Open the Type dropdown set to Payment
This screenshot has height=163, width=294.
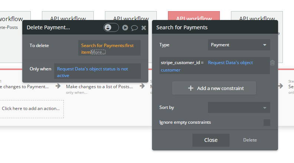pyautogui.click(x=239, y=45)
